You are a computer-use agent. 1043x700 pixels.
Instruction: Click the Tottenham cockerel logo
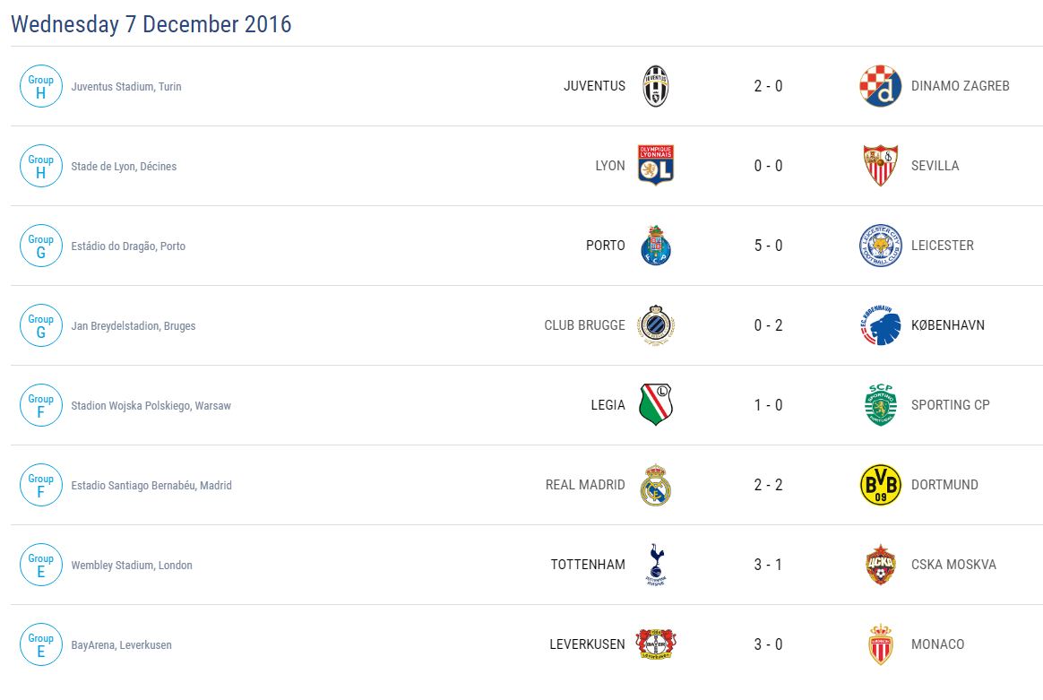[x=655, y=565]
